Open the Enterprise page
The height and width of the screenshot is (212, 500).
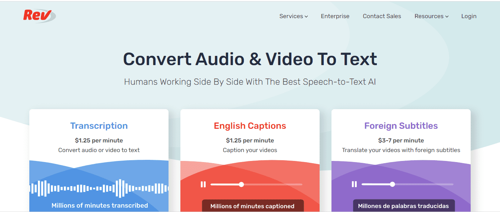[x=335, y=16]
